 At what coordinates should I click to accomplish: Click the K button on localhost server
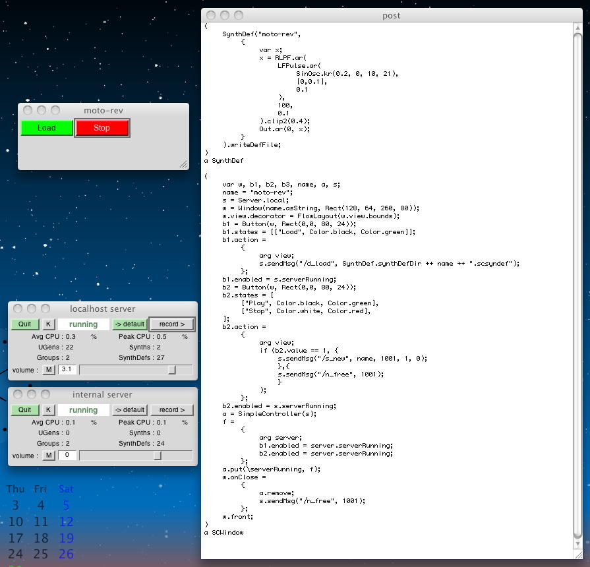coord(49,324)
